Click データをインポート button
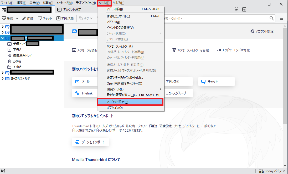 [x=90, y=142]
